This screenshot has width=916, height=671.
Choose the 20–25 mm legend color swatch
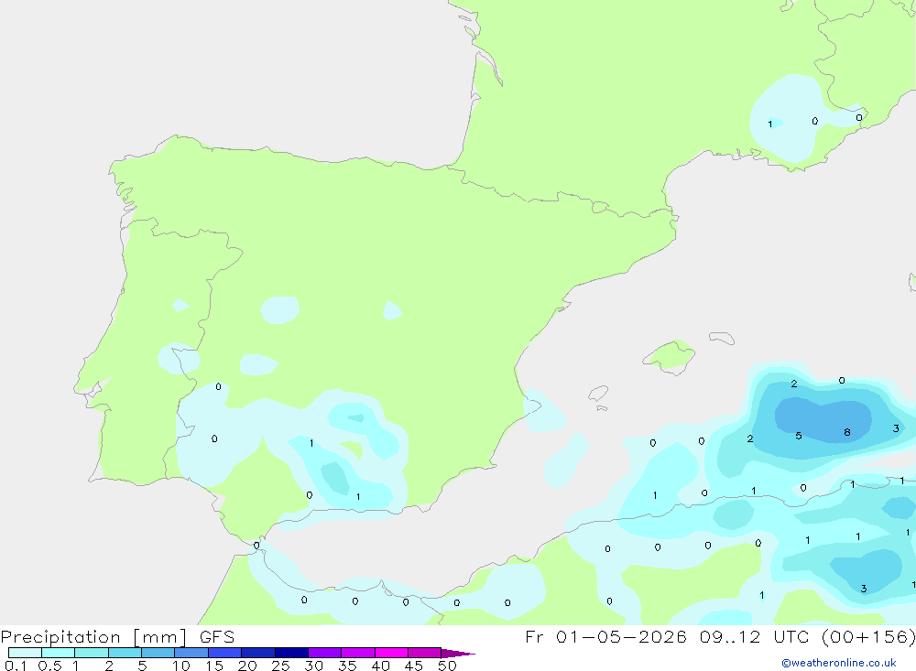click(257, 653)
